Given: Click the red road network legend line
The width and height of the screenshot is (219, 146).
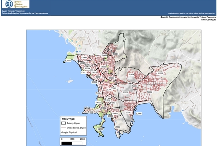Looking at the screenshot, I should tap(65, 128).
